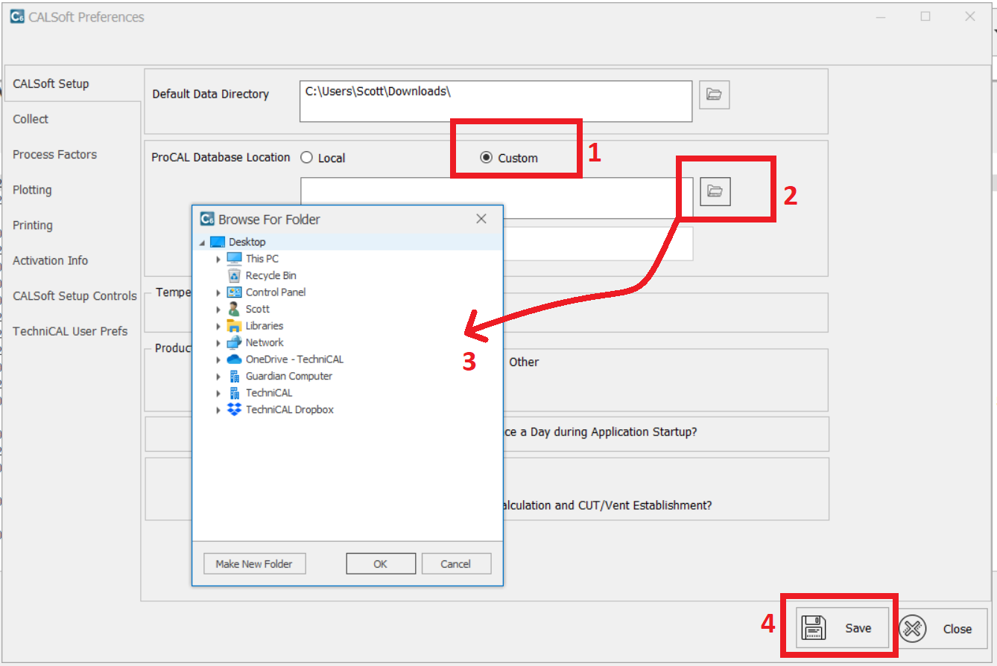Click the TechniCAL building icon

tap(234, 393)
